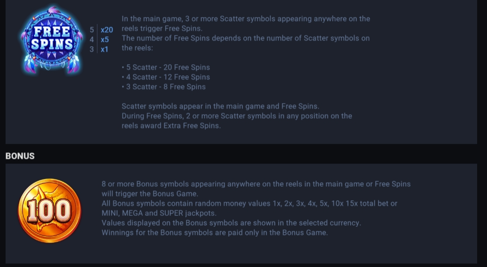
Task: Click the '5 Scatter - 20 Free Spins' line
Action: click(x=166, y=67)
